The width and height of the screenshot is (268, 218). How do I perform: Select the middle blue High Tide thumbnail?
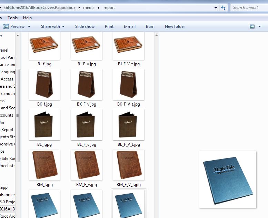tap(86, 204)
